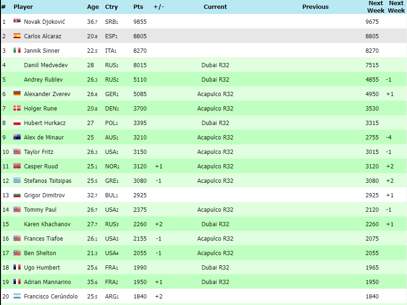
Task: Click the Greek flag next to Stefanos Tsitsipas
Action: 17,180
